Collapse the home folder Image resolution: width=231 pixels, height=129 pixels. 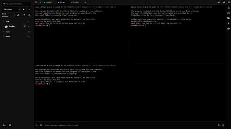(4, 32)
